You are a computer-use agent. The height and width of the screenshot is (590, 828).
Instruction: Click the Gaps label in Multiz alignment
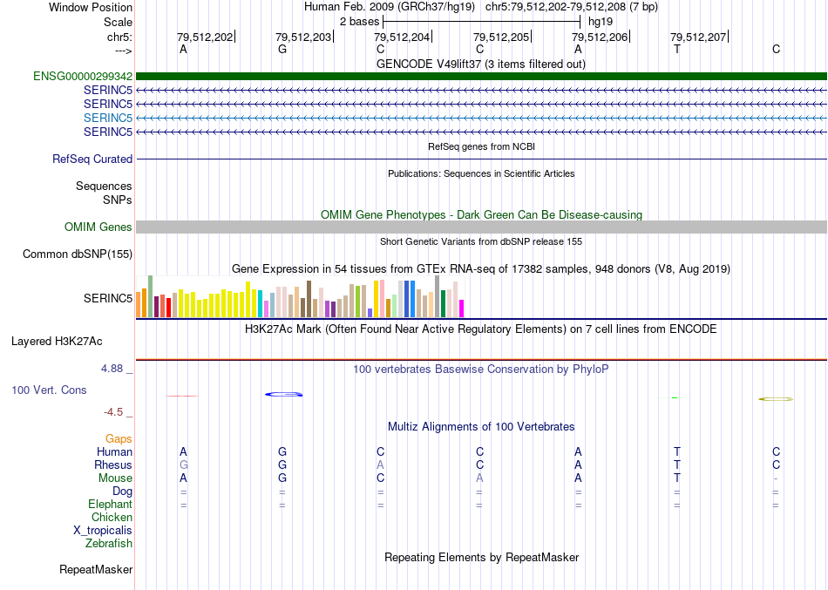tap(119, 439)
